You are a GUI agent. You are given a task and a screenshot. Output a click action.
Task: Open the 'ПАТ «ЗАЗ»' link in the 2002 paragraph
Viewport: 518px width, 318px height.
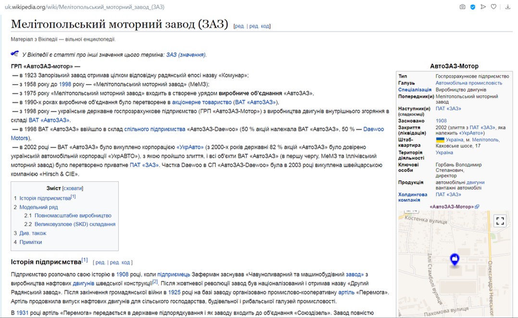pos(144,165)
